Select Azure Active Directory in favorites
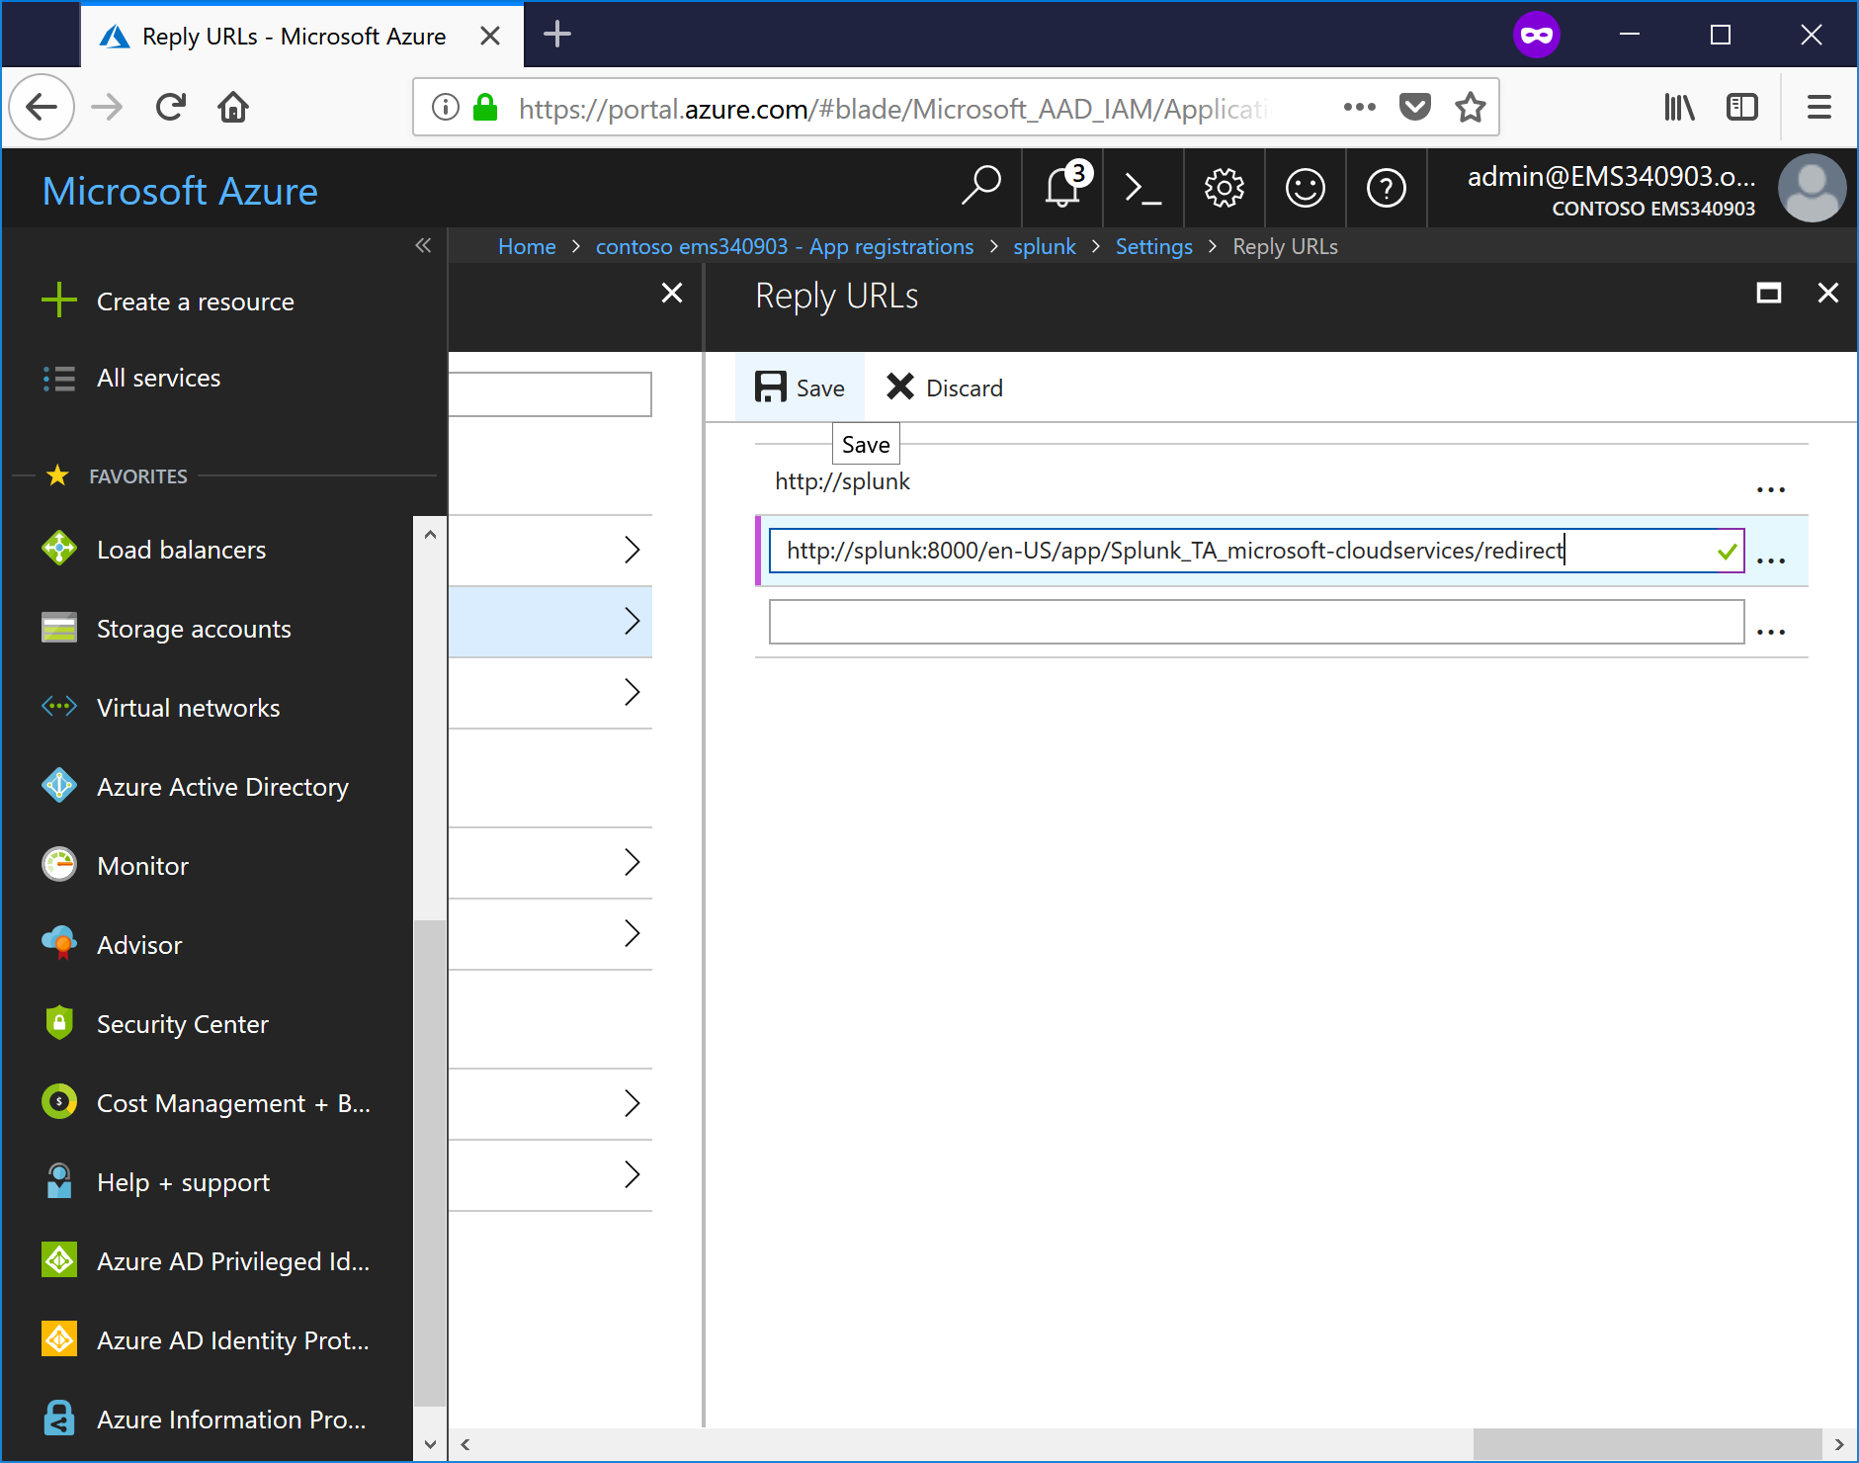 pos(222,786)
